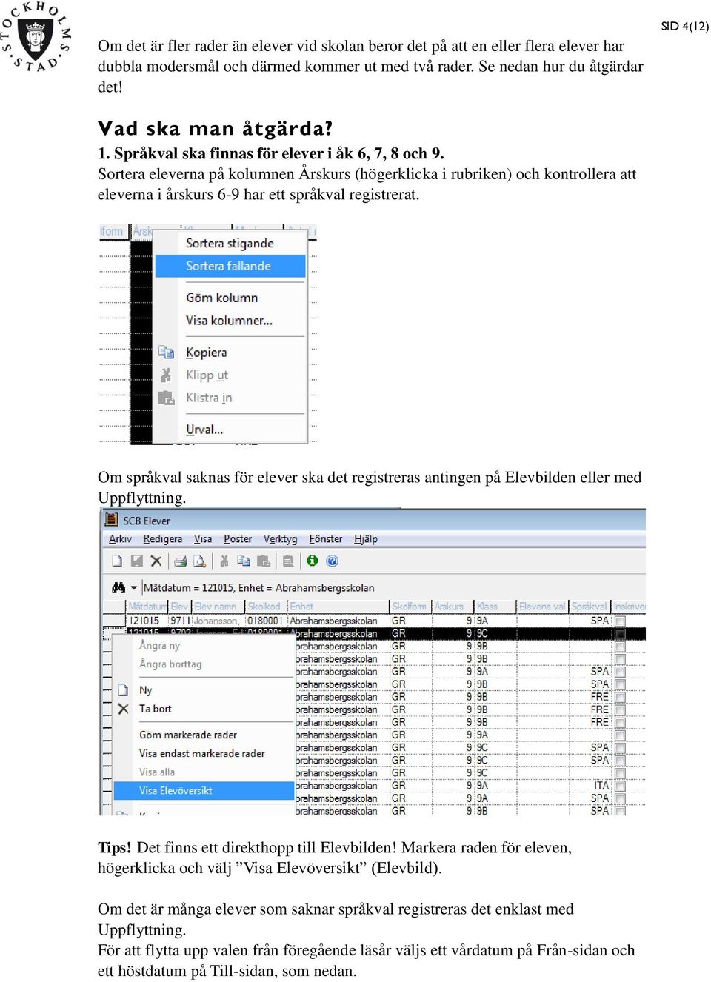The image size is (711, 982).
Task: Click the Klipp ut scissors icon
Action: click(166, 375)
